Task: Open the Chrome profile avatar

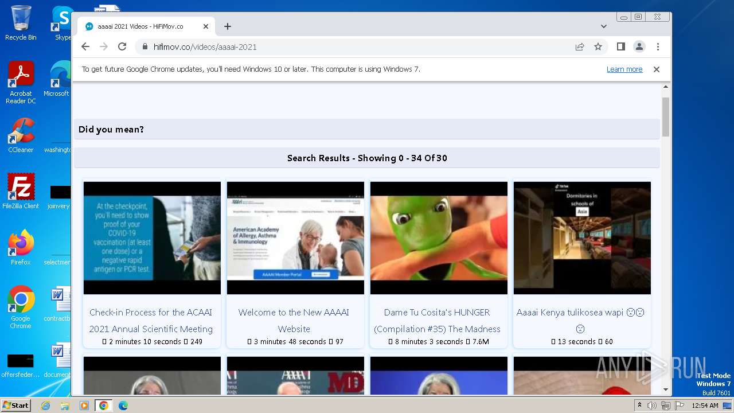Action: (639, 47)
